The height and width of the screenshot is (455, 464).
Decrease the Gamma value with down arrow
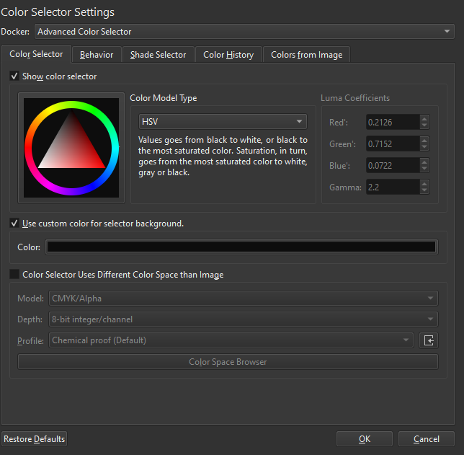424,190
